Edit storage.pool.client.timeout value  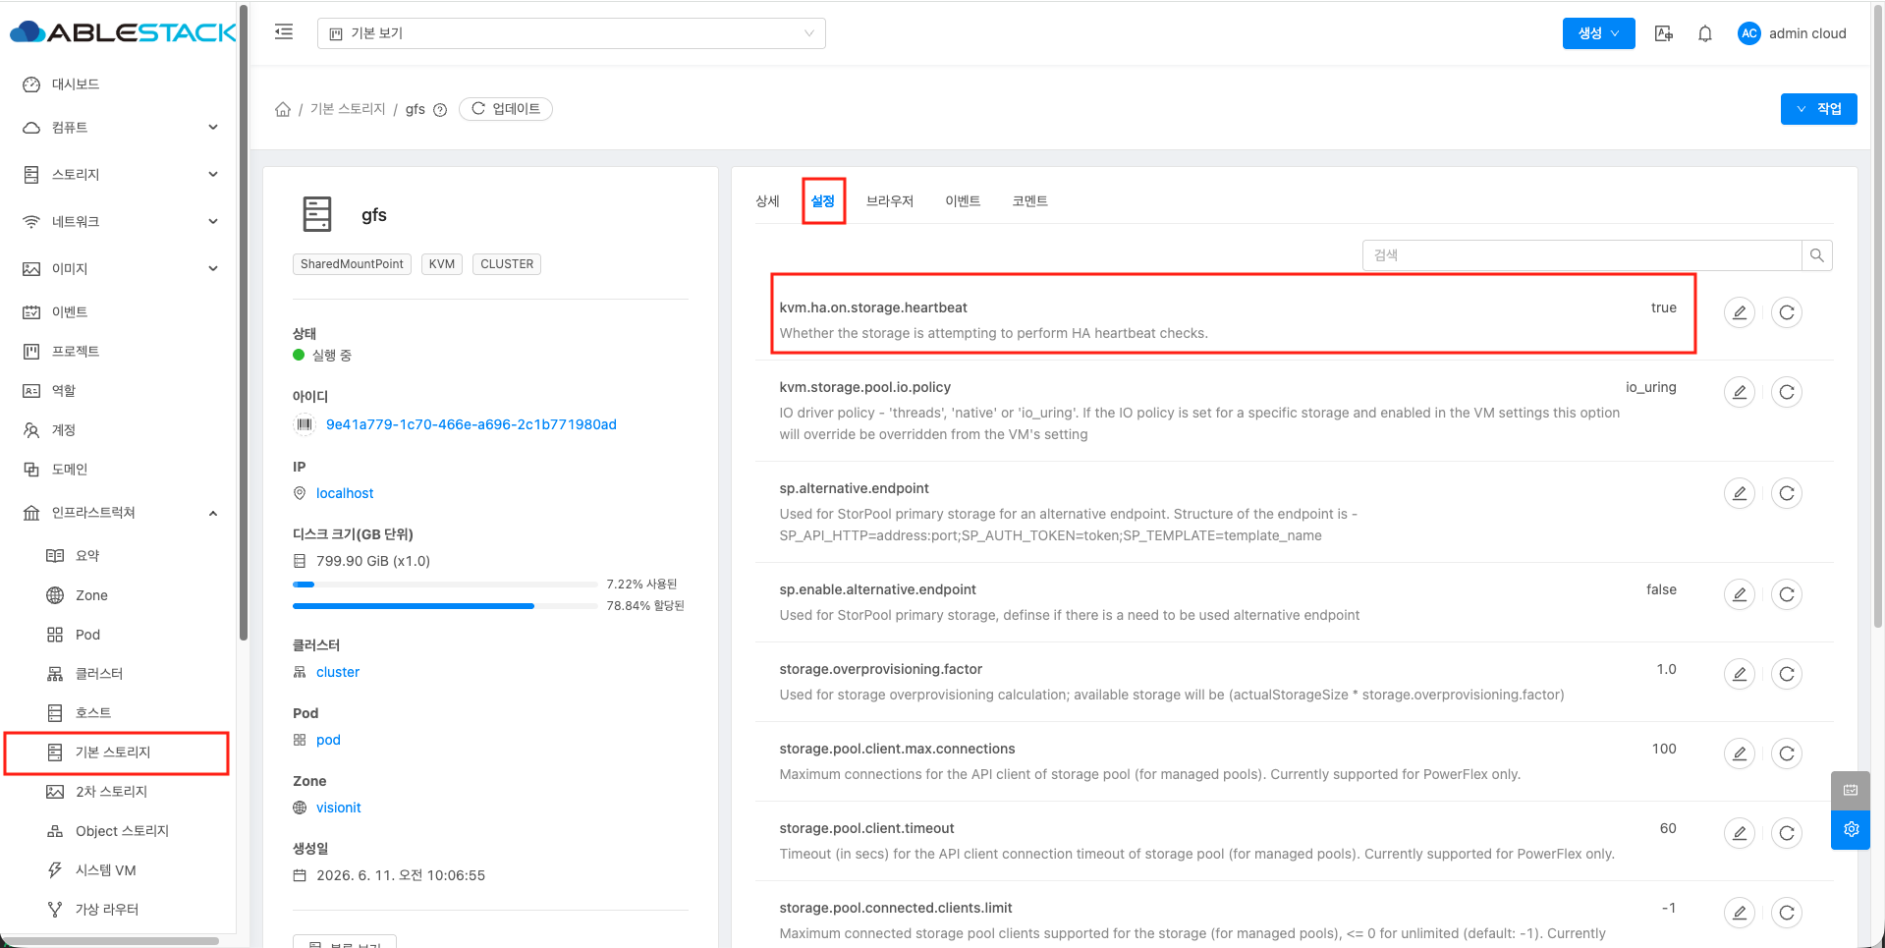point(1740,833)
